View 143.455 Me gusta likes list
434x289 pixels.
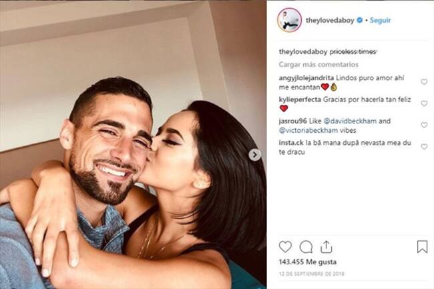pos(308,262)
